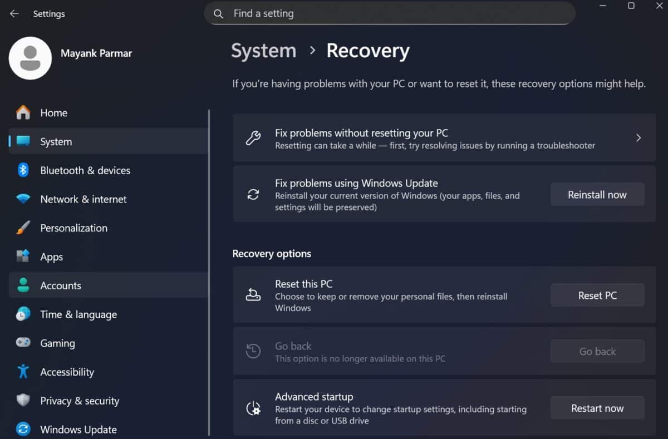The height and width of the screenshot is (439, 668).
Task: Click the Apps grid icon
Action: coord(23,257)
